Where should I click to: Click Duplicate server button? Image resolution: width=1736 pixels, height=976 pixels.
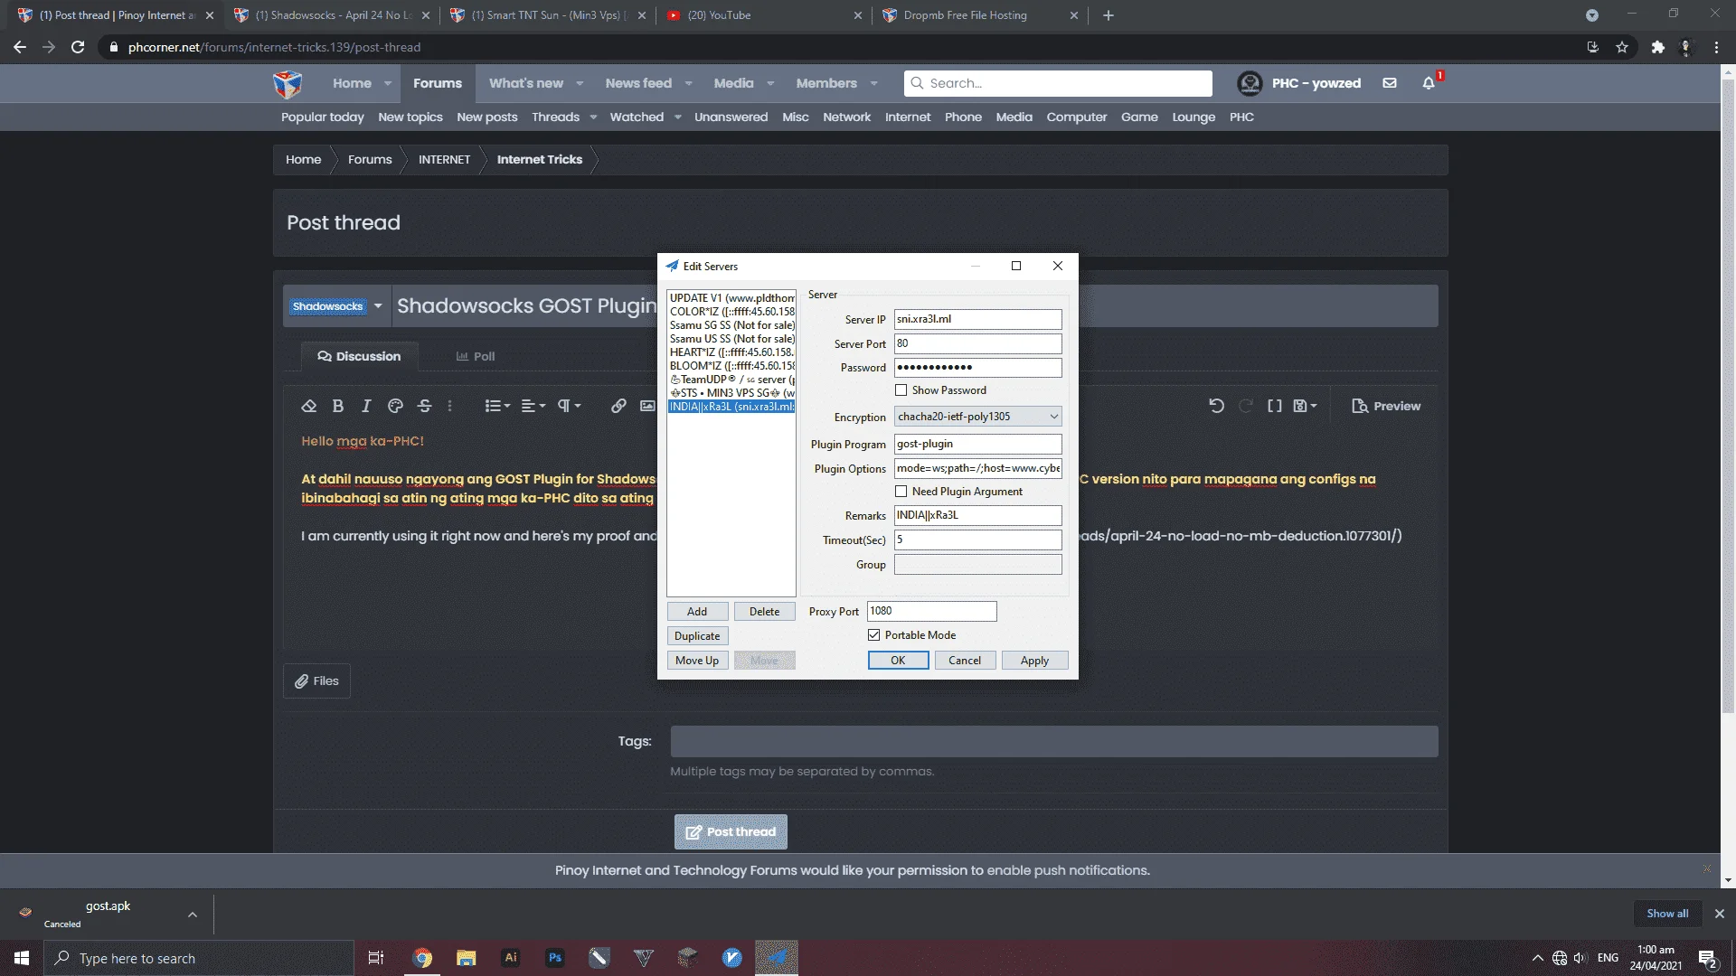pos(697,636)
